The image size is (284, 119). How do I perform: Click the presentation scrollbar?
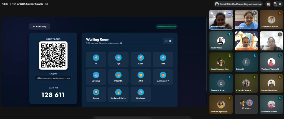point(206,54)
